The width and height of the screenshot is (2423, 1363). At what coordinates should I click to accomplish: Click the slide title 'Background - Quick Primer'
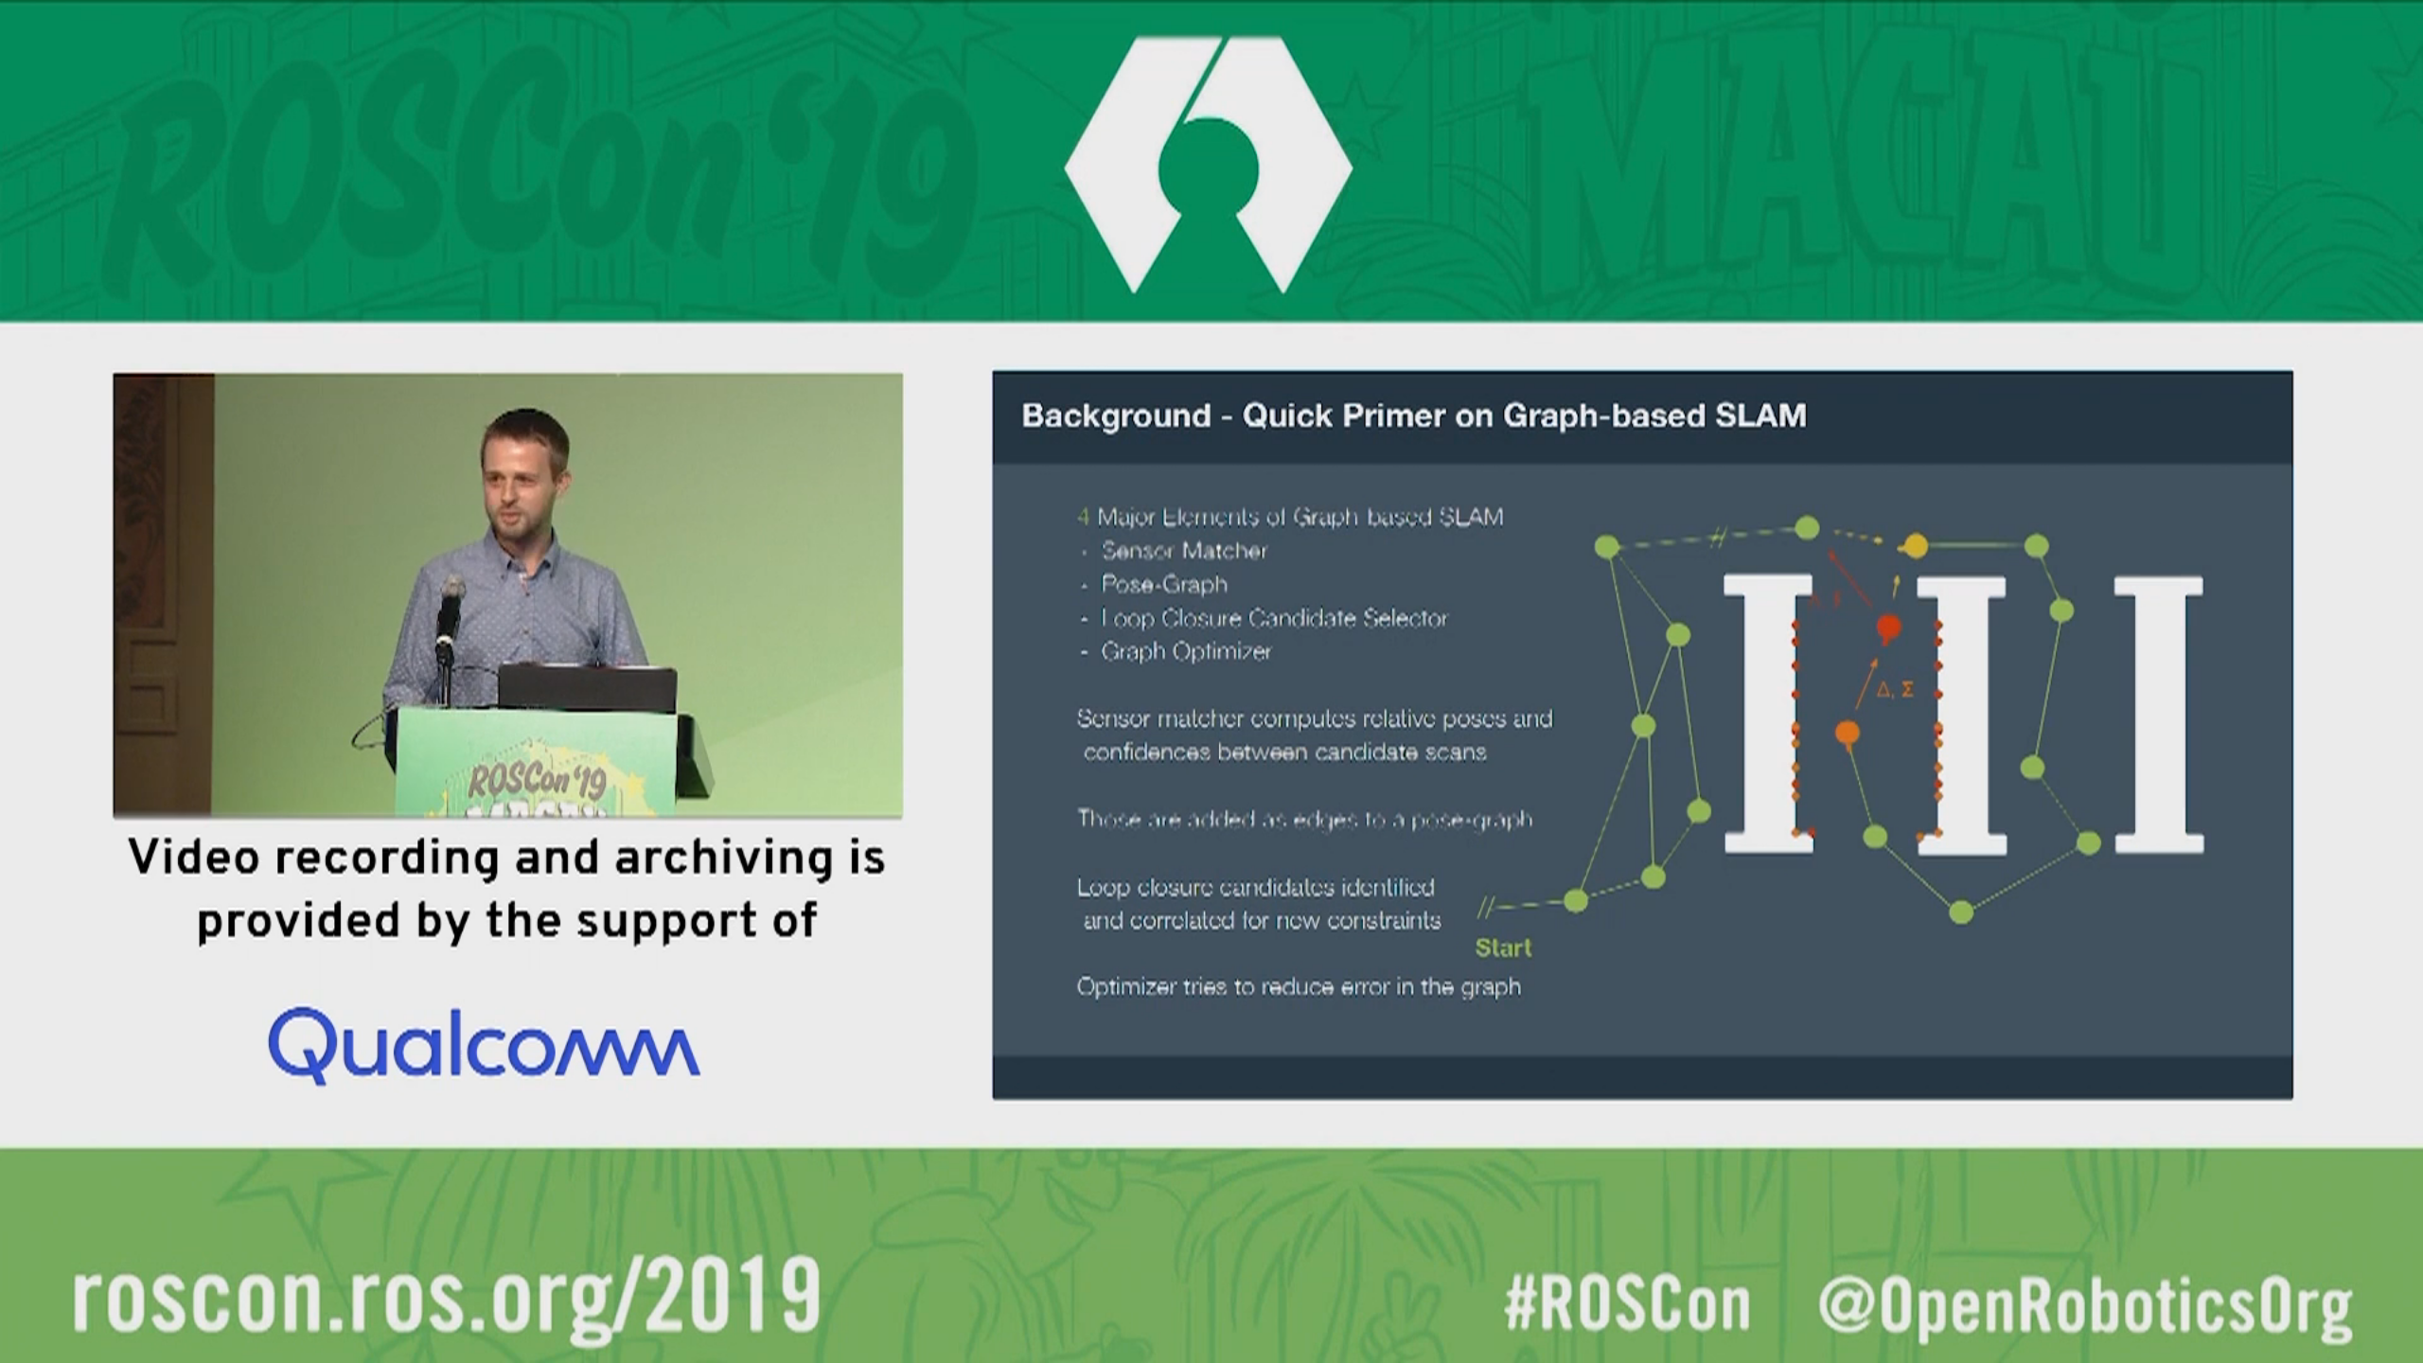point(1413,416)
